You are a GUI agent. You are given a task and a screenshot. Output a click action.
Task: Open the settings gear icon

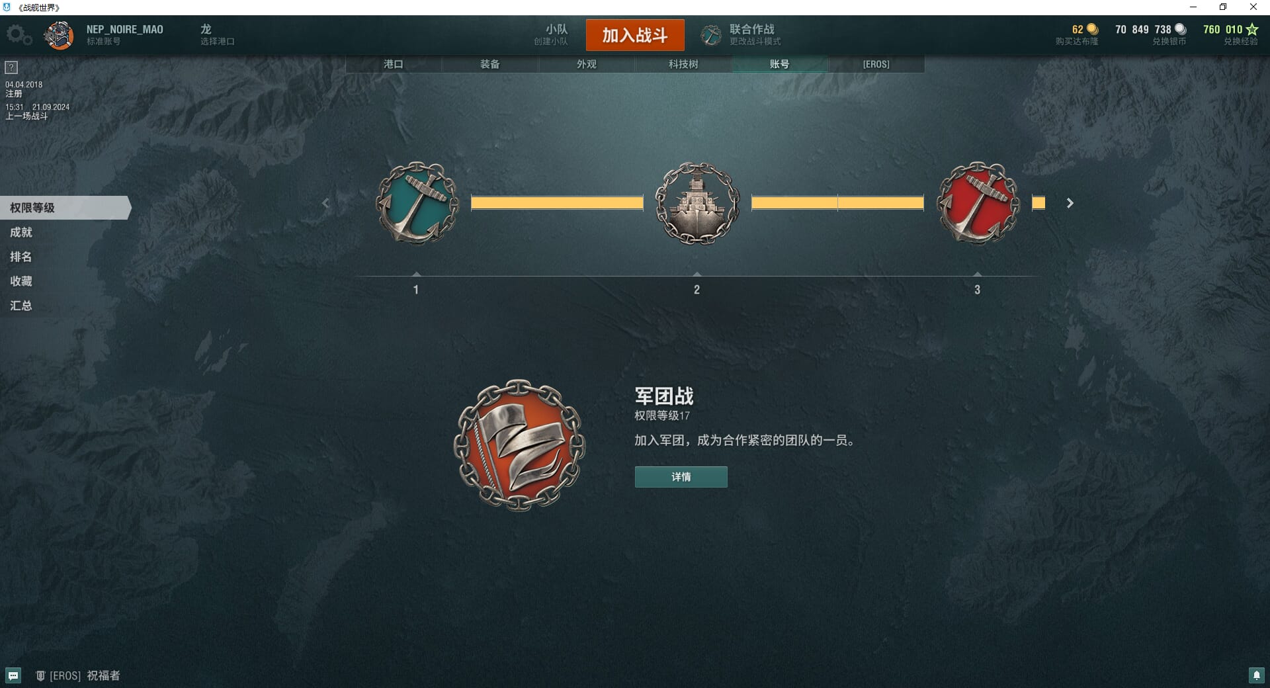click(x=19, y=34)
